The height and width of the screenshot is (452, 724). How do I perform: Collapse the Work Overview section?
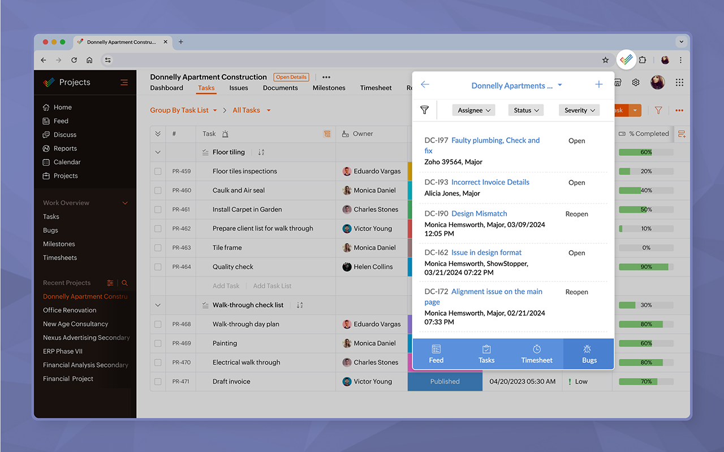125,203
